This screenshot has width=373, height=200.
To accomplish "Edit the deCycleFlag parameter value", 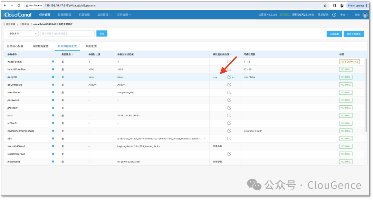I will point(229,85).
